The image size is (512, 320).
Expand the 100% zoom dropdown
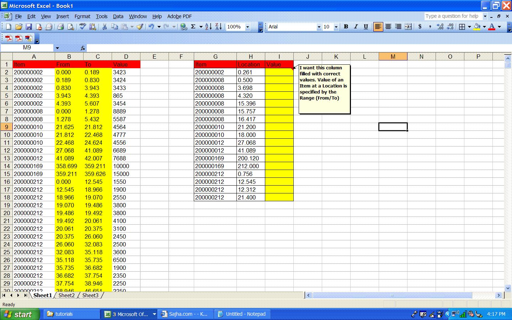point(247,27)
